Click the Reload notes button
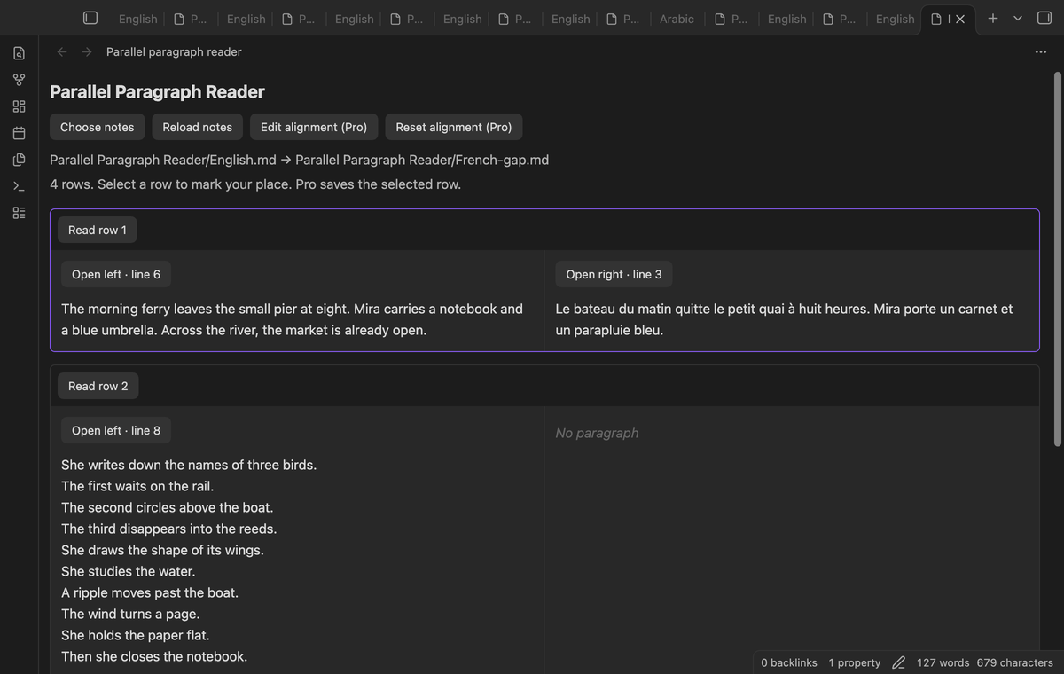 [198, 127]
